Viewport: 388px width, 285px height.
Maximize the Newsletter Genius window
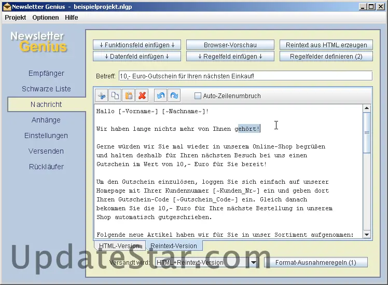[371, 7]
